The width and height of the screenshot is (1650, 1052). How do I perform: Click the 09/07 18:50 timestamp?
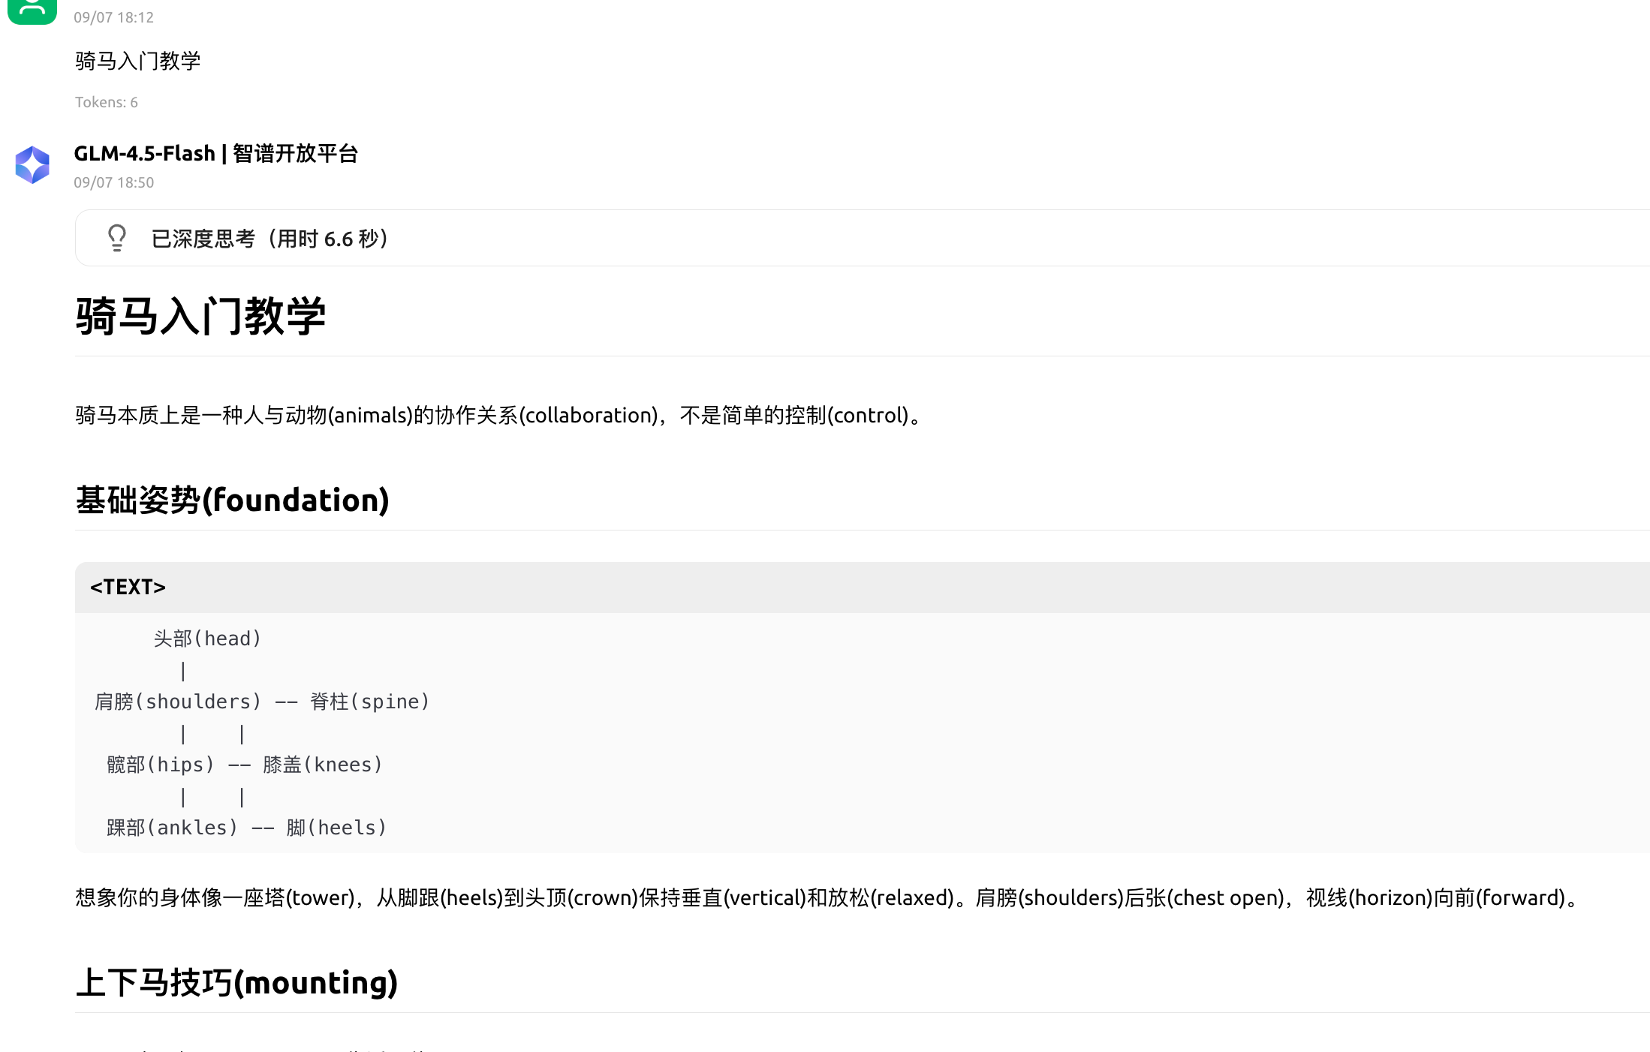coord(114,182)
